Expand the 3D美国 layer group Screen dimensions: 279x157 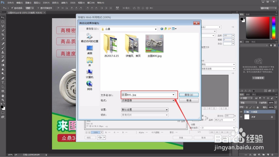click(x=245, y=112)
